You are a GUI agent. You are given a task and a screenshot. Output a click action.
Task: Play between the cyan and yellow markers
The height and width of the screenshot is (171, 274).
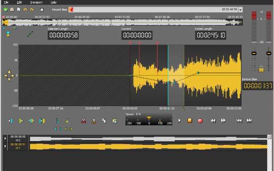(32, 121)
